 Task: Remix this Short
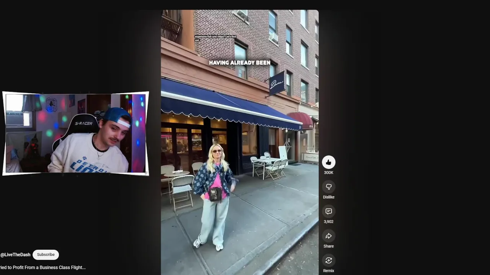click(328, 260)
